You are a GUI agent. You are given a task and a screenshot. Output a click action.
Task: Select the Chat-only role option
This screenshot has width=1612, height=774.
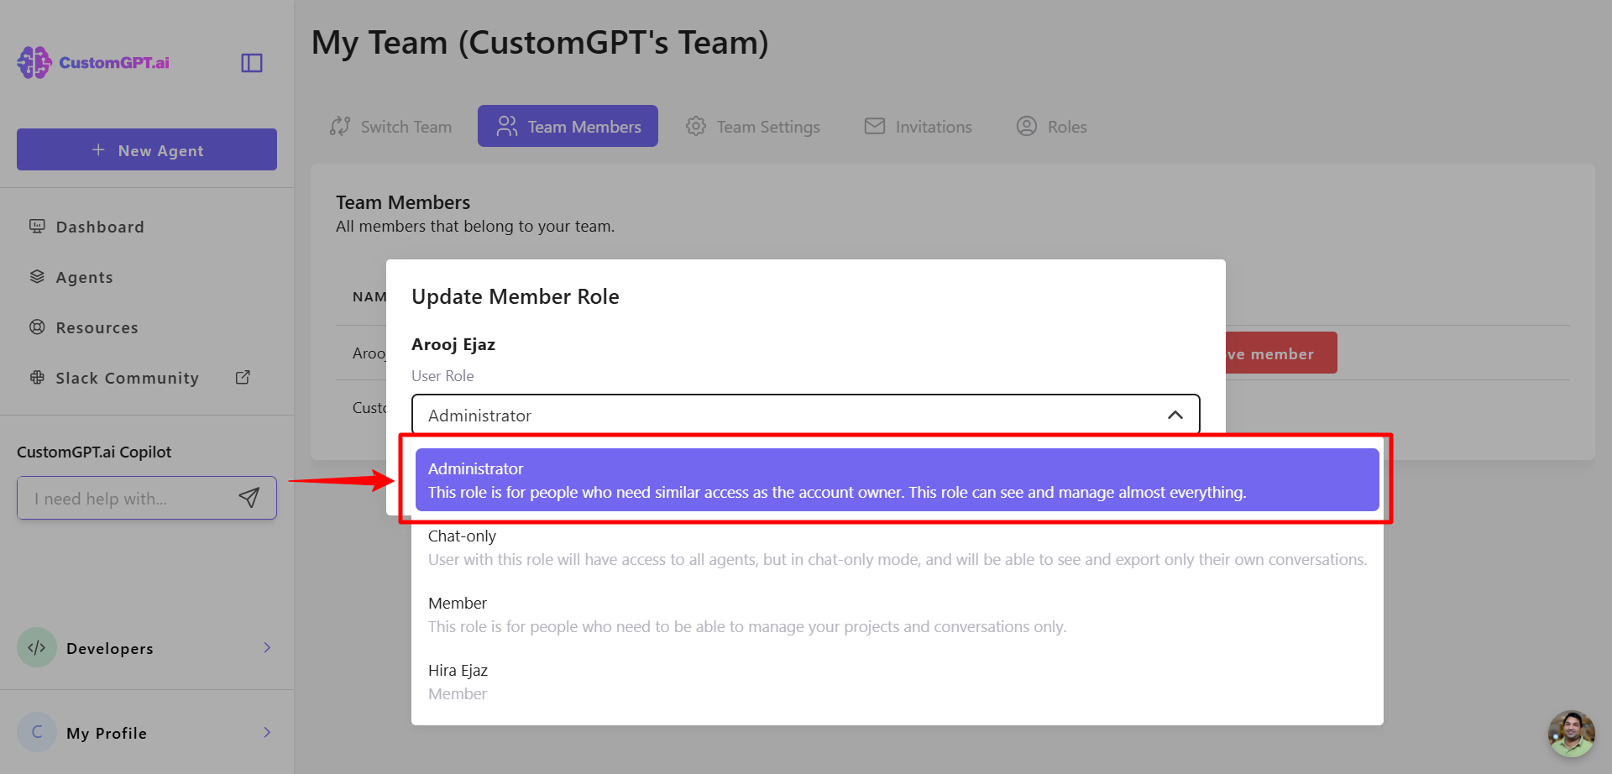tap(897, 547)
